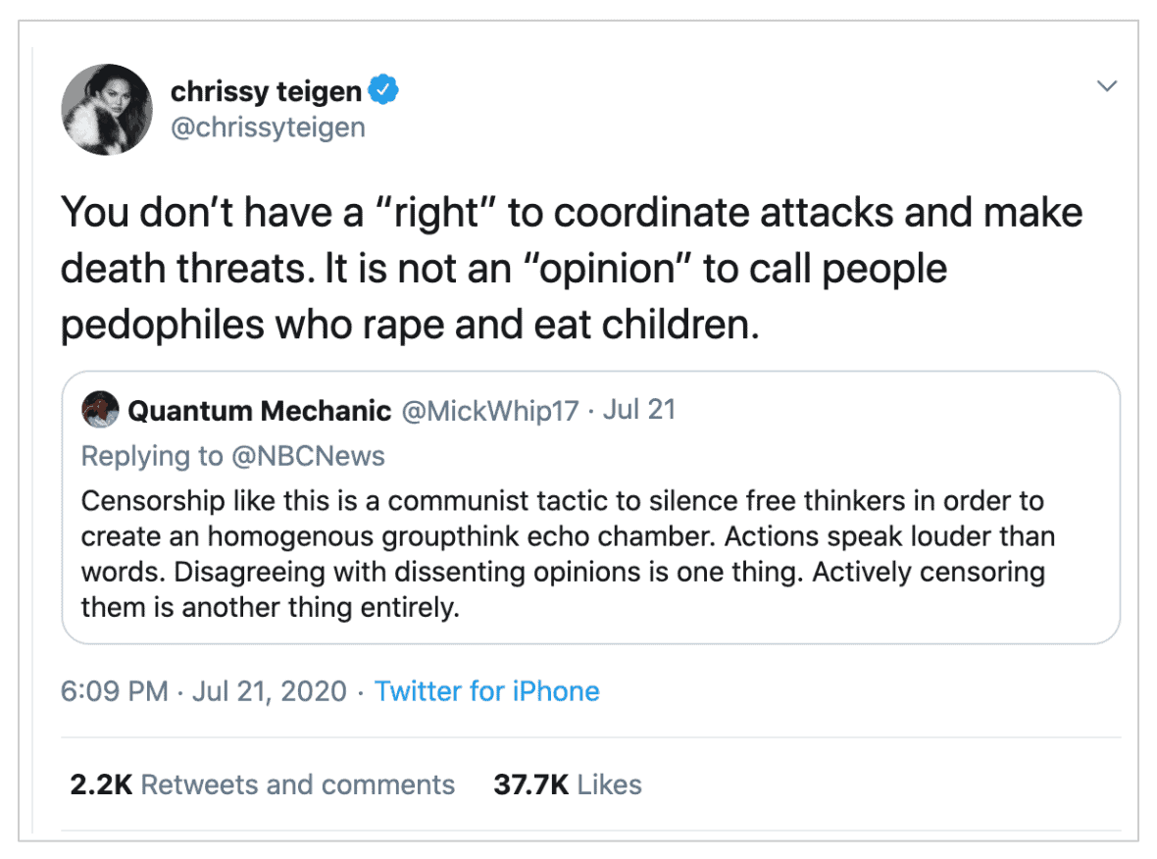Click the Twitter for iPhone link

(487, 691)
